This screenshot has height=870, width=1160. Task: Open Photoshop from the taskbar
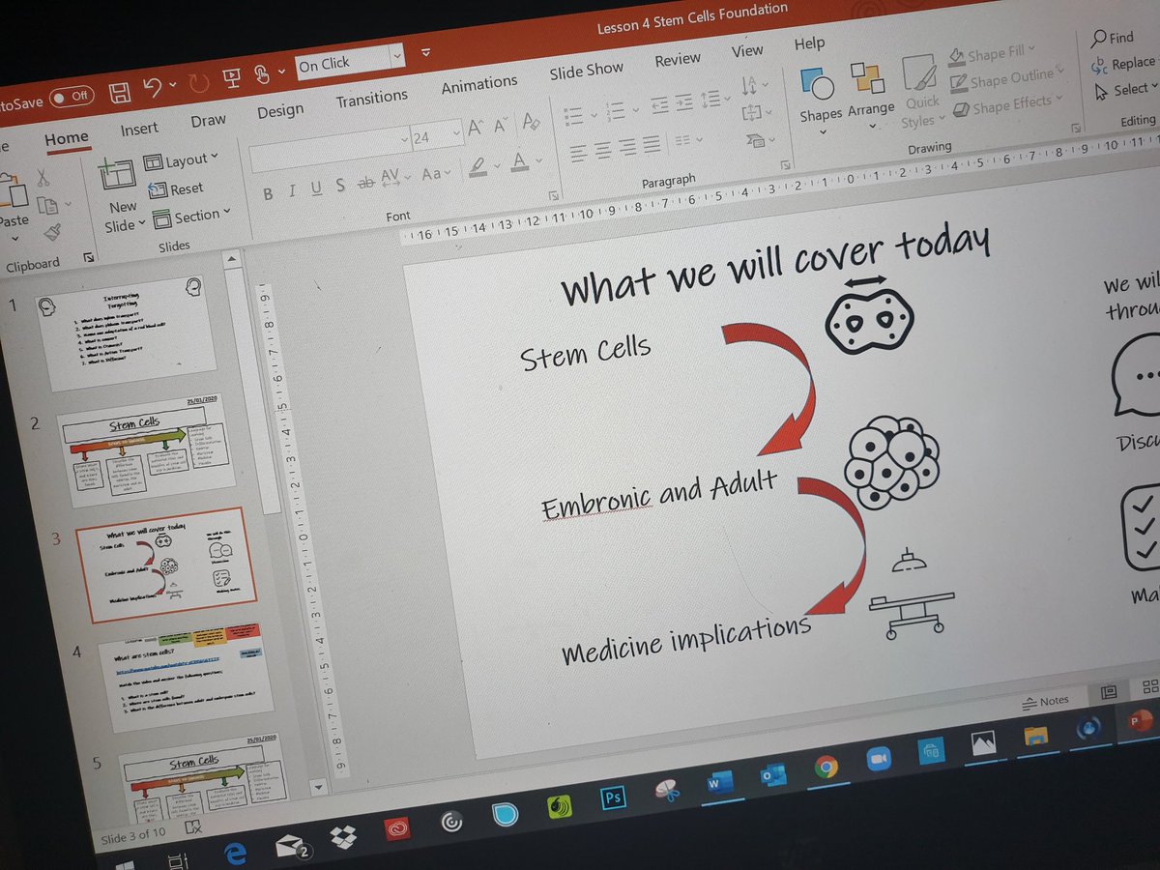pos(613,797)
